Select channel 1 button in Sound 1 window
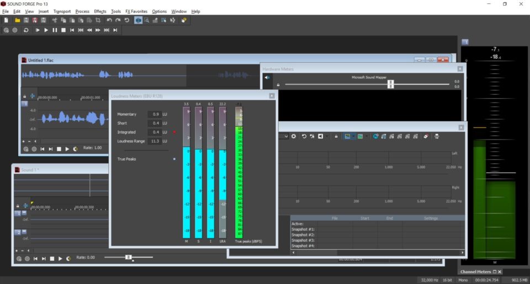This screenshot has height=284, width=530. pos(18,213)
